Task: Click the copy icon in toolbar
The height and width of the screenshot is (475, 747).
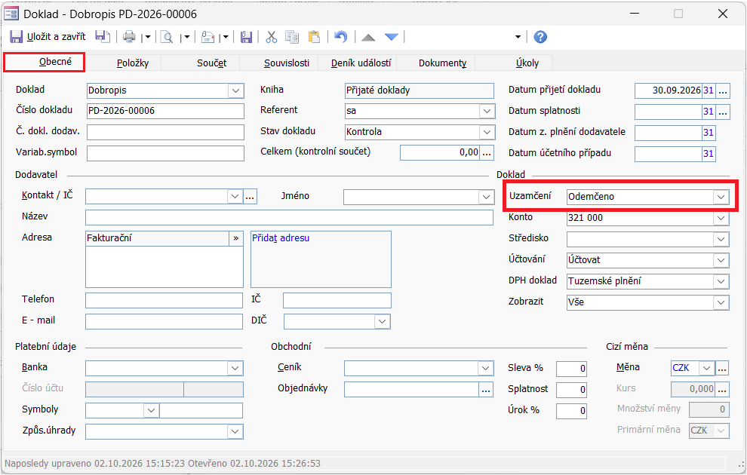Action: 292,37
